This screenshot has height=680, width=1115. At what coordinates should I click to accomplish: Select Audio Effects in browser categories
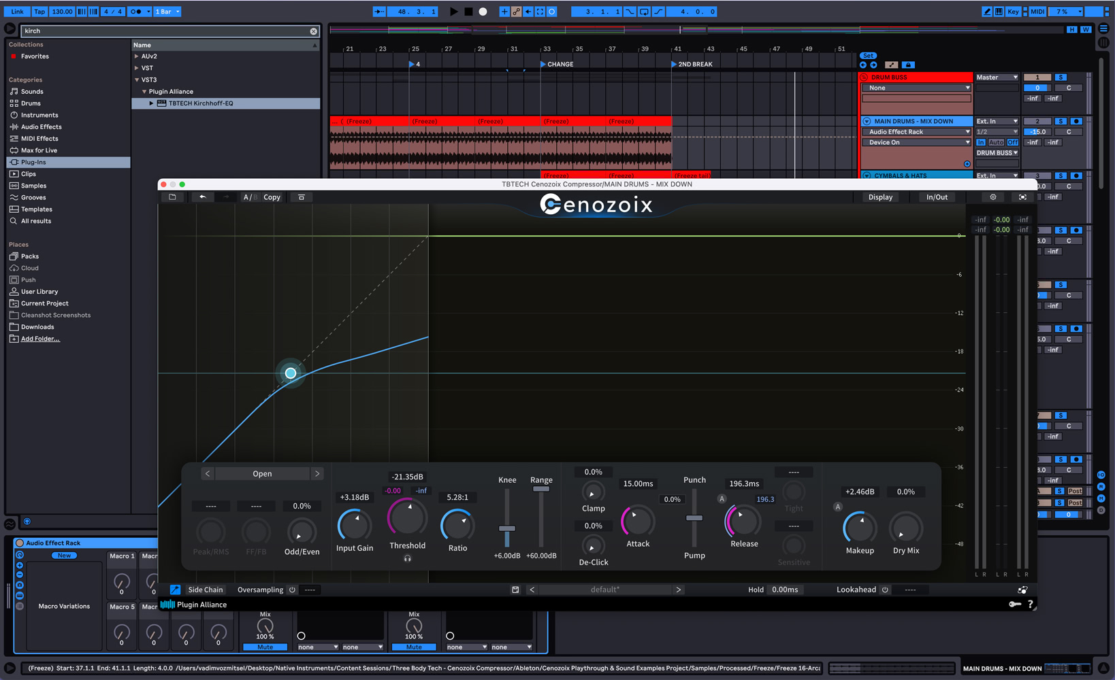[41, 127]
